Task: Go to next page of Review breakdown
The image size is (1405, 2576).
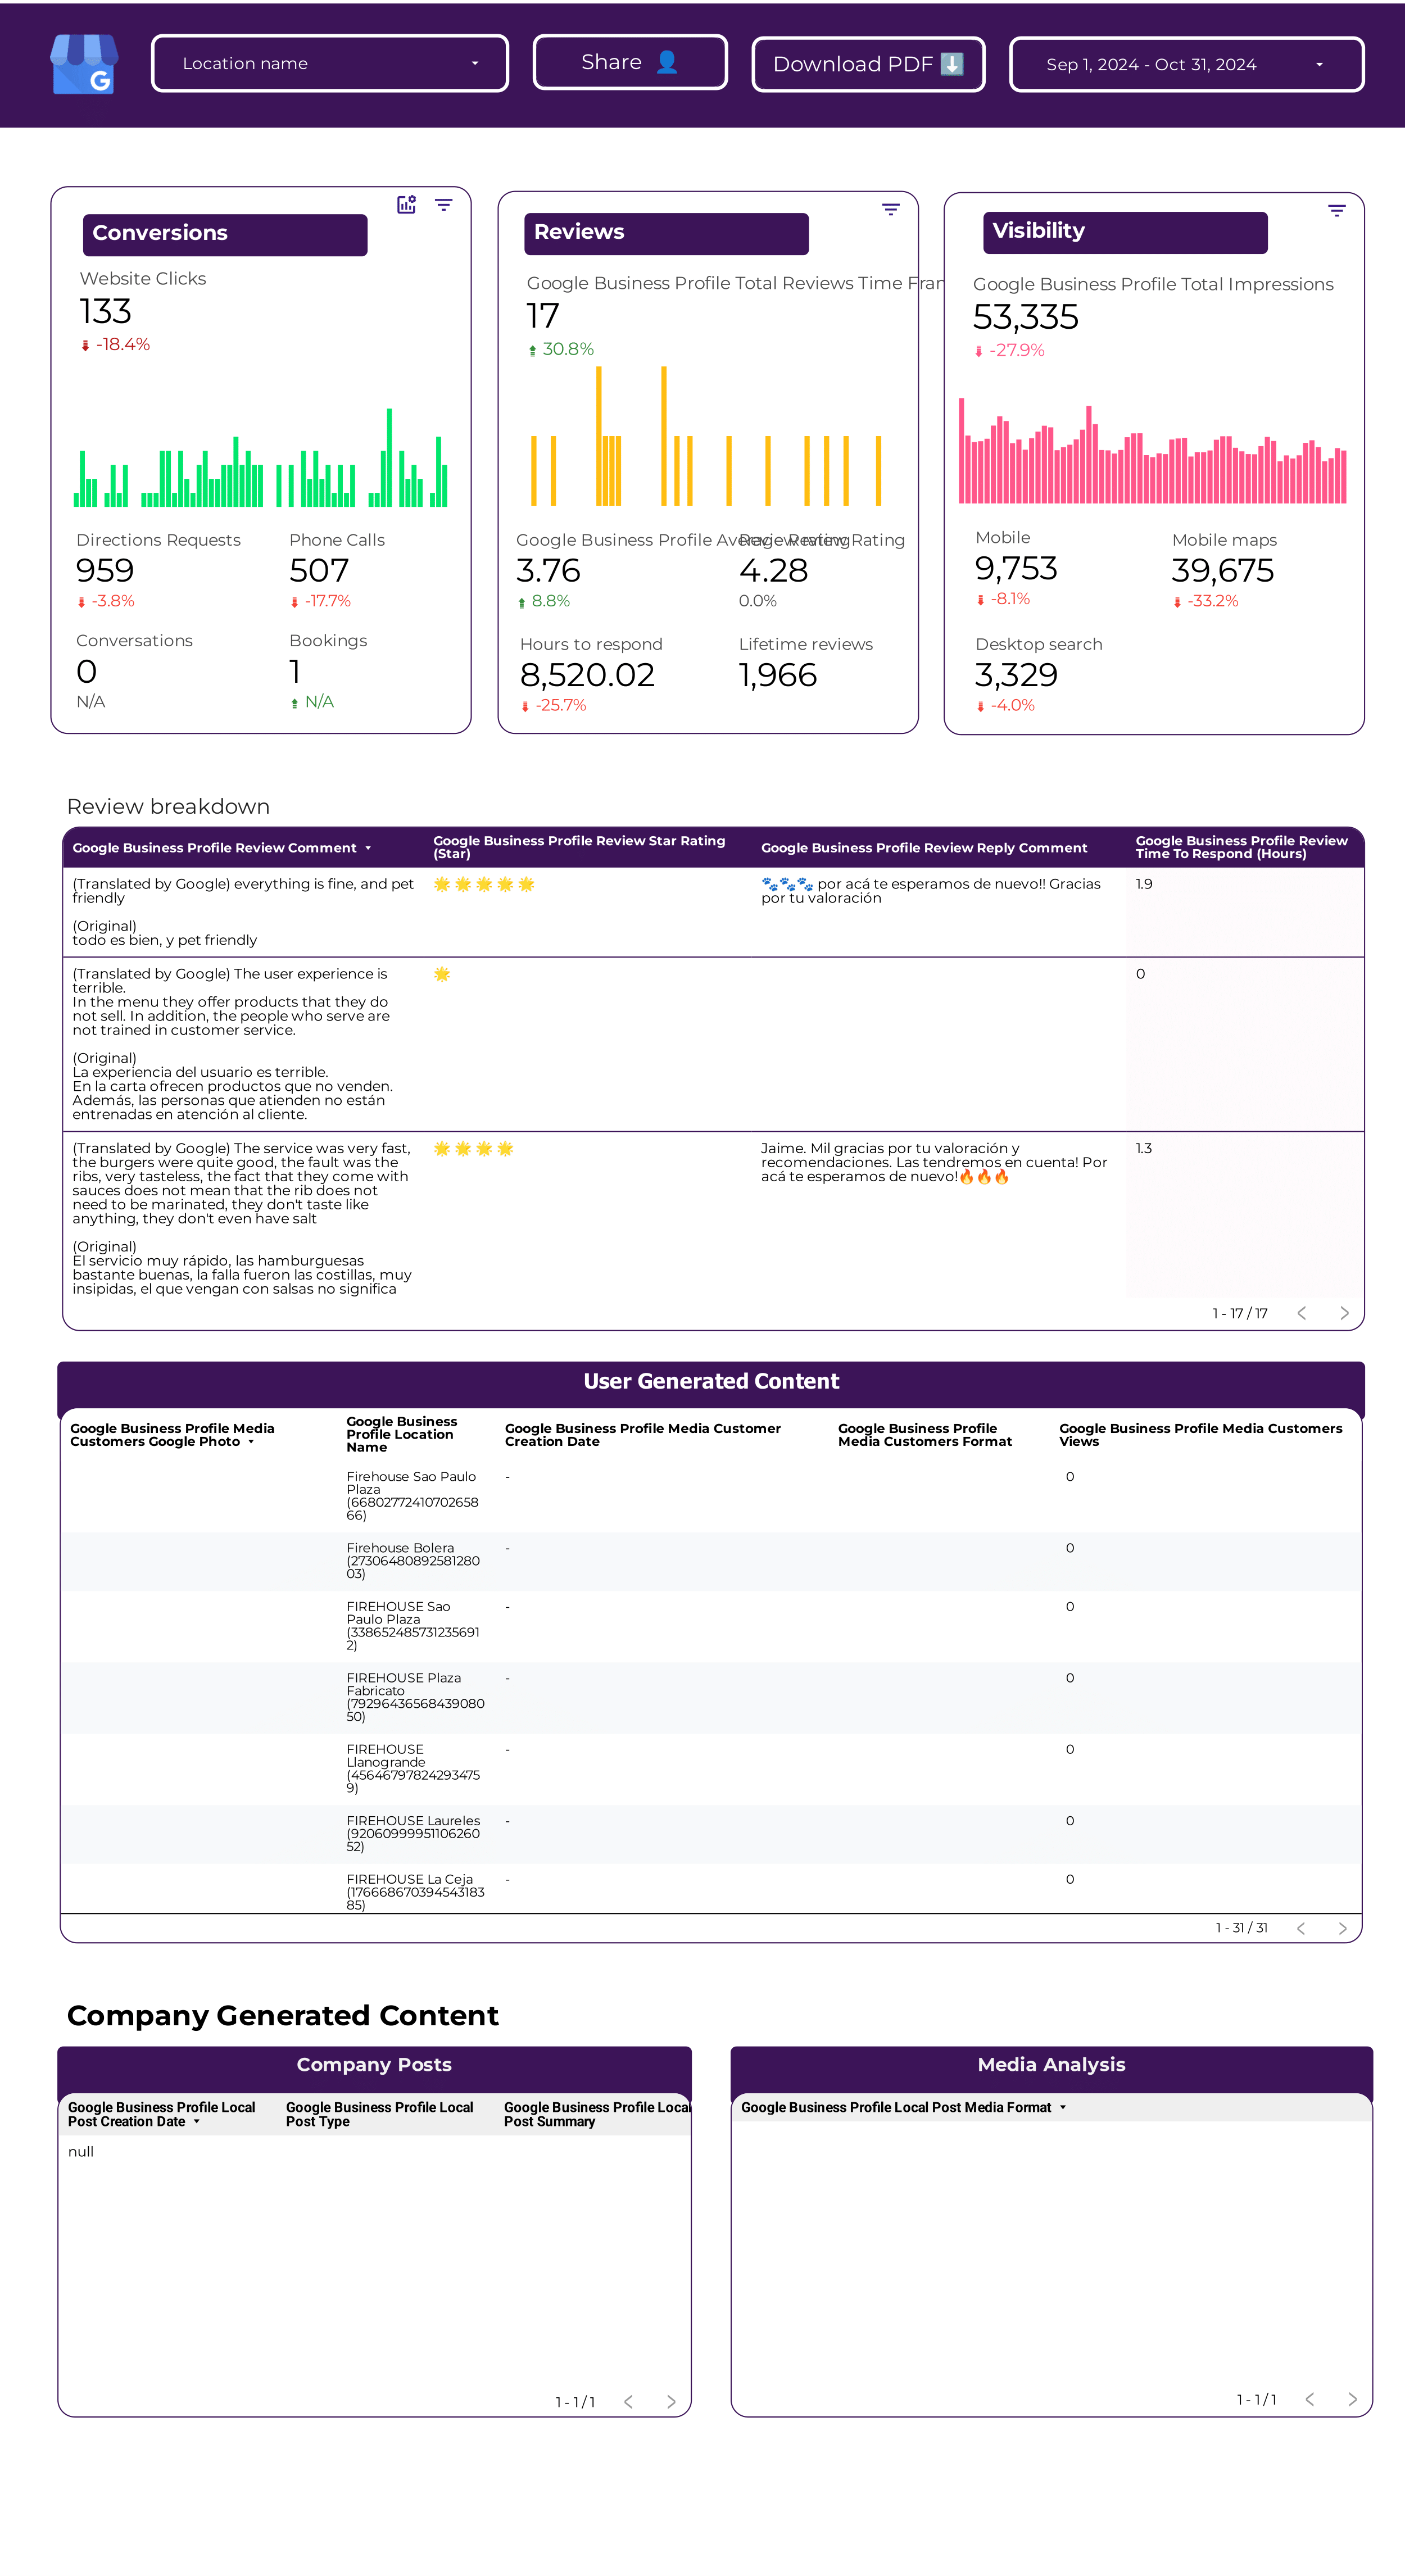Action: [1344, 1313]
